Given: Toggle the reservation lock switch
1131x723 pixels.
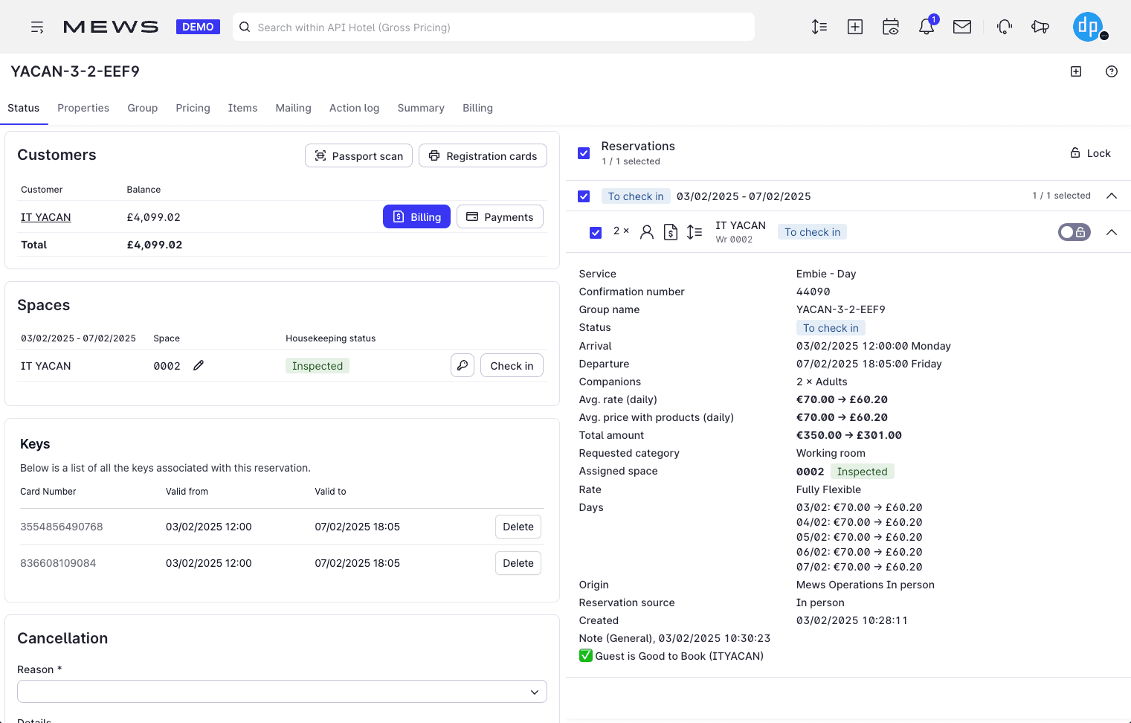Looking at the screenshot, I should coord(1074,232).
